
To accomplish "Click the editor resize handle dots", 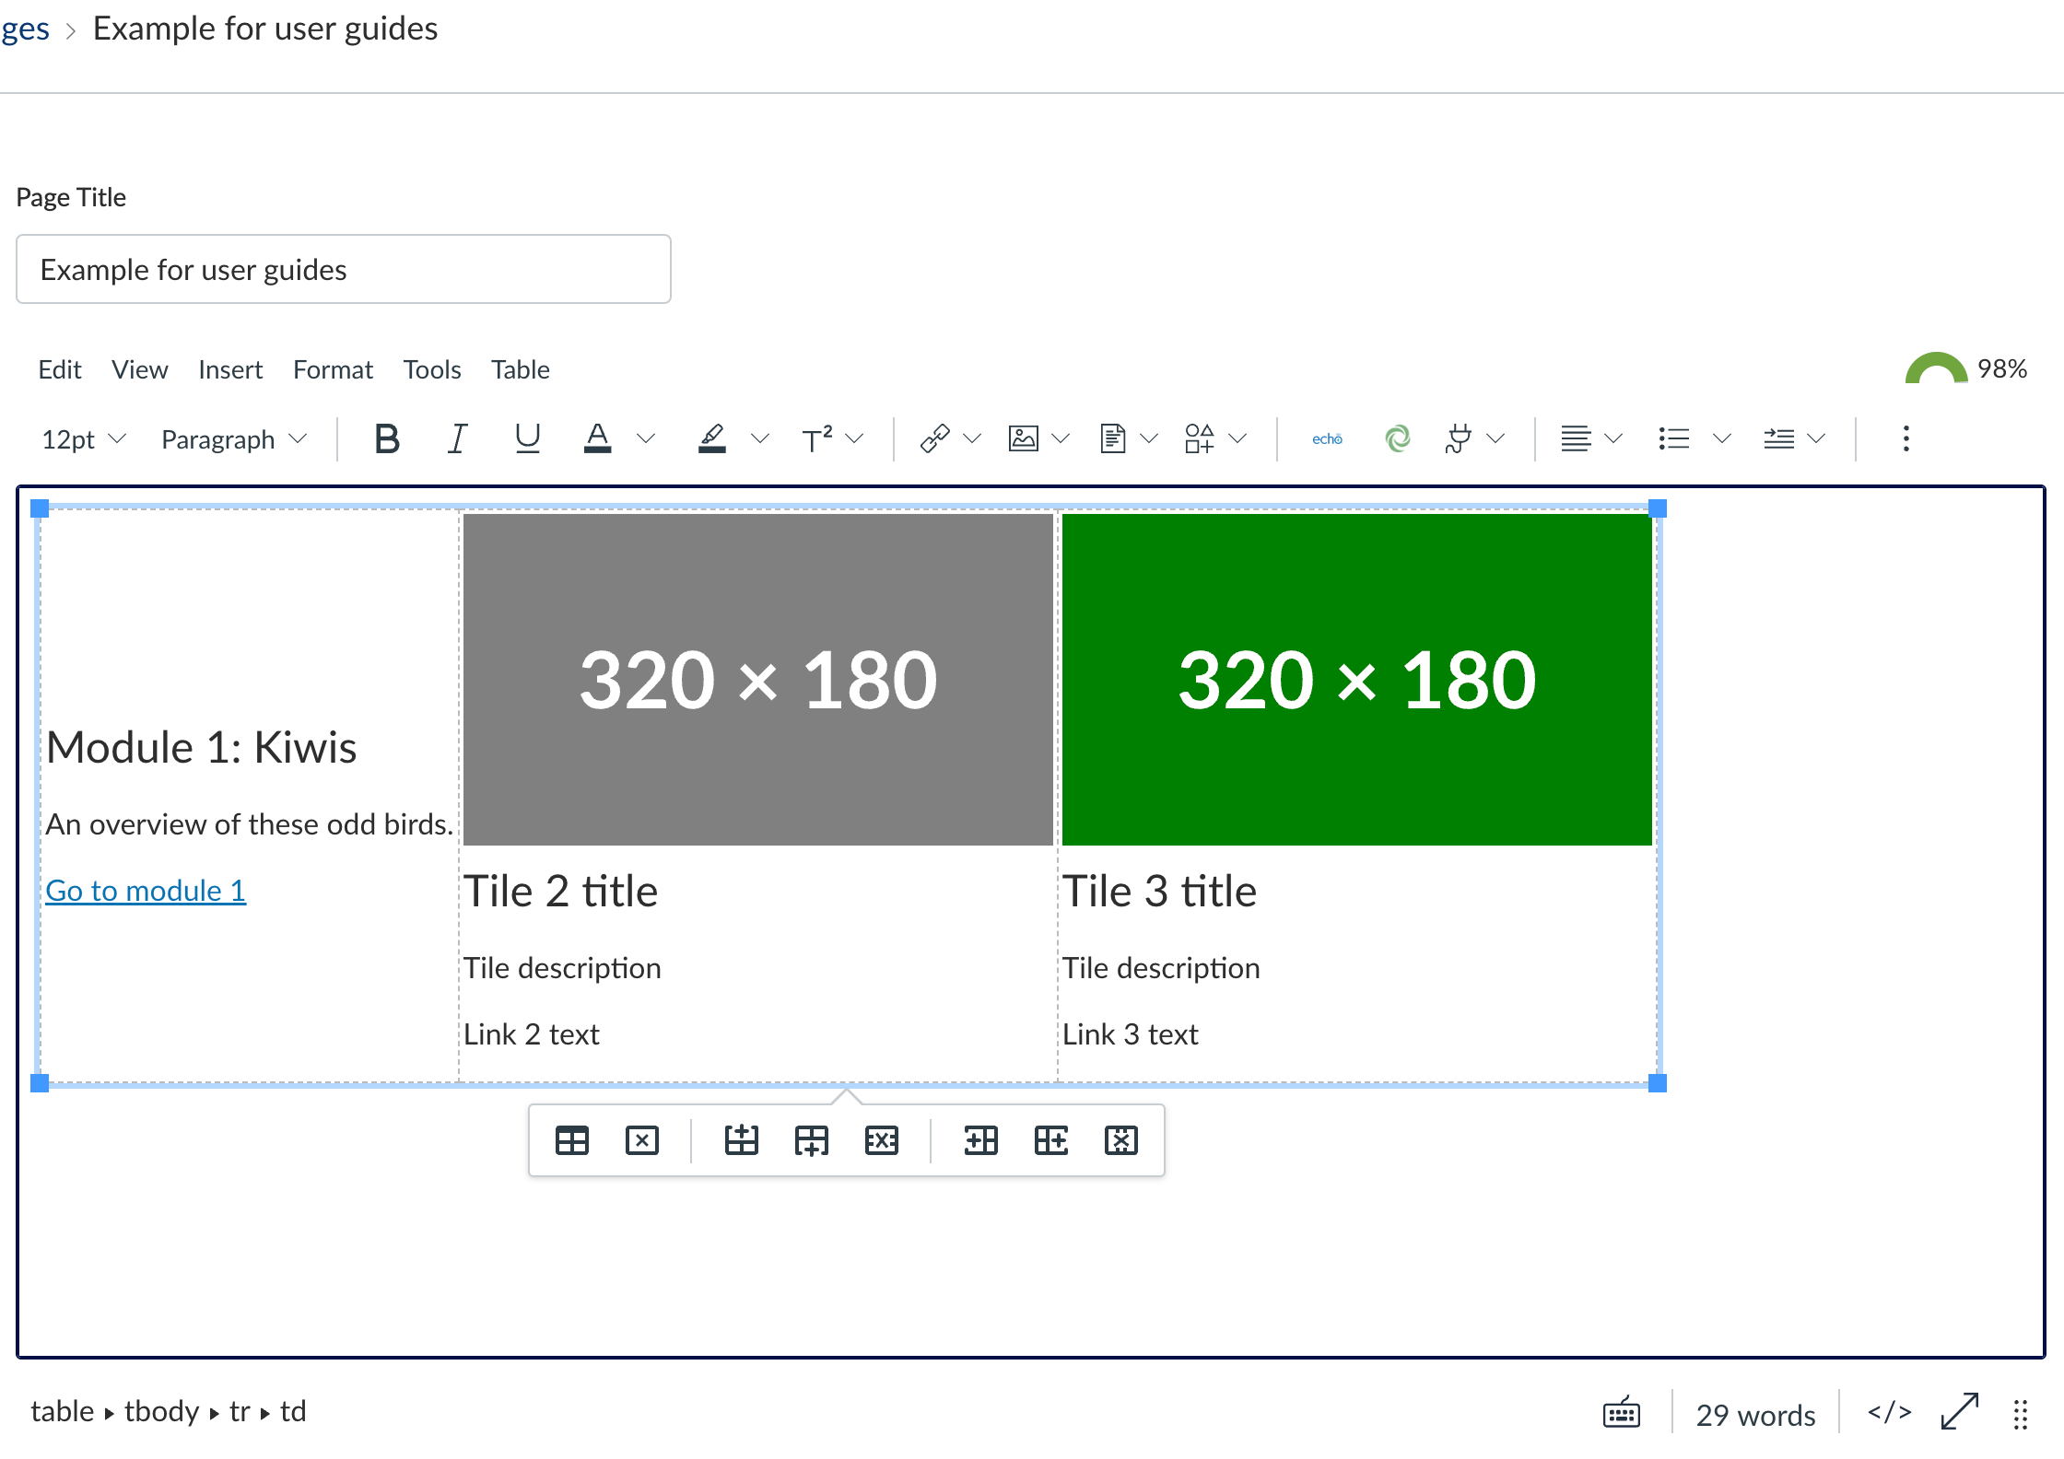I will point(2021,1414).
